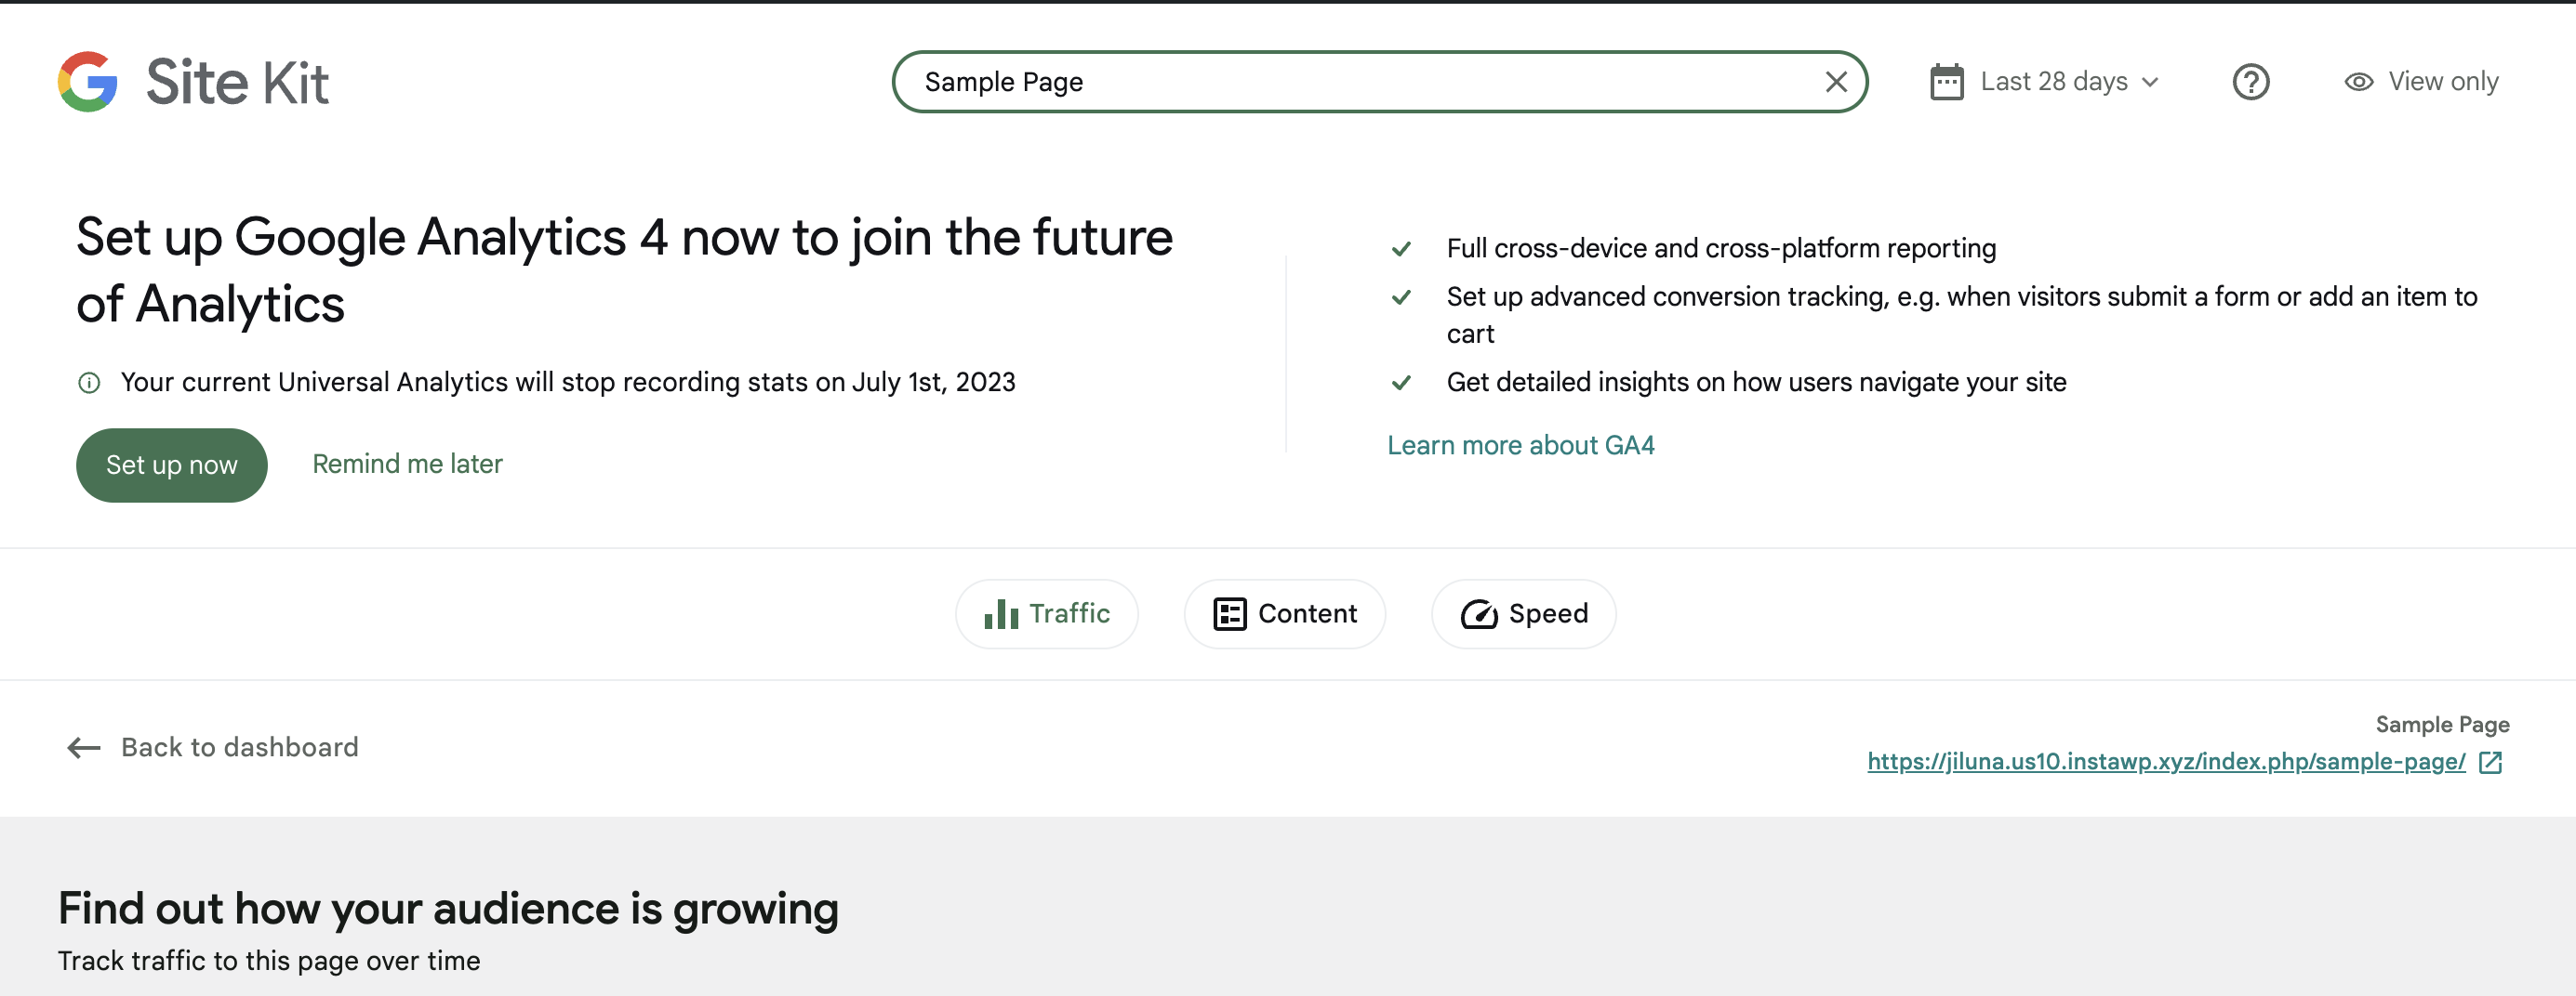The width and height of the screenshot is (2576, 996).
Task: Select the Speed gauge icon
Action: (x=1479, y=613)
